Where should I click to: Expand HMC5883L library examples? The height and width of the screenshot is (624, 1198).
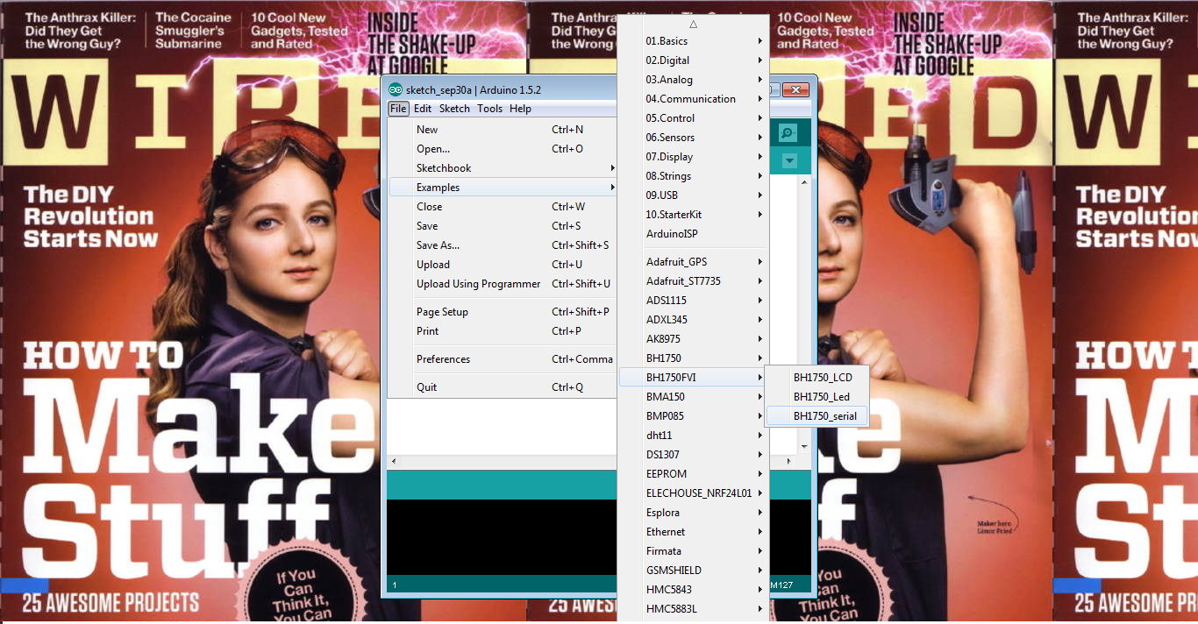pyautogui.click(x=693, y=609)
